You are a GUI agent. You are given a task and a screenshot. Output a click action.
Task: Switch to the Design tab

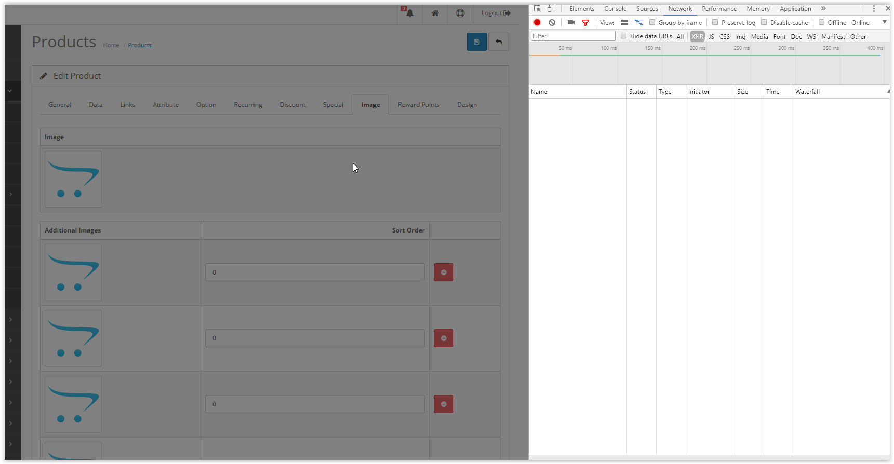[x=467, y=105]
